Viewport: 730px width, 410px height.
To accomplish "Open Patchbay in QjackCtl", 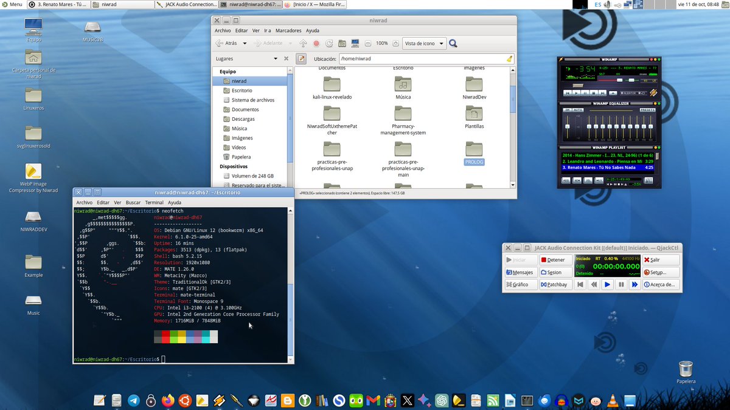I will pos(555,284).
